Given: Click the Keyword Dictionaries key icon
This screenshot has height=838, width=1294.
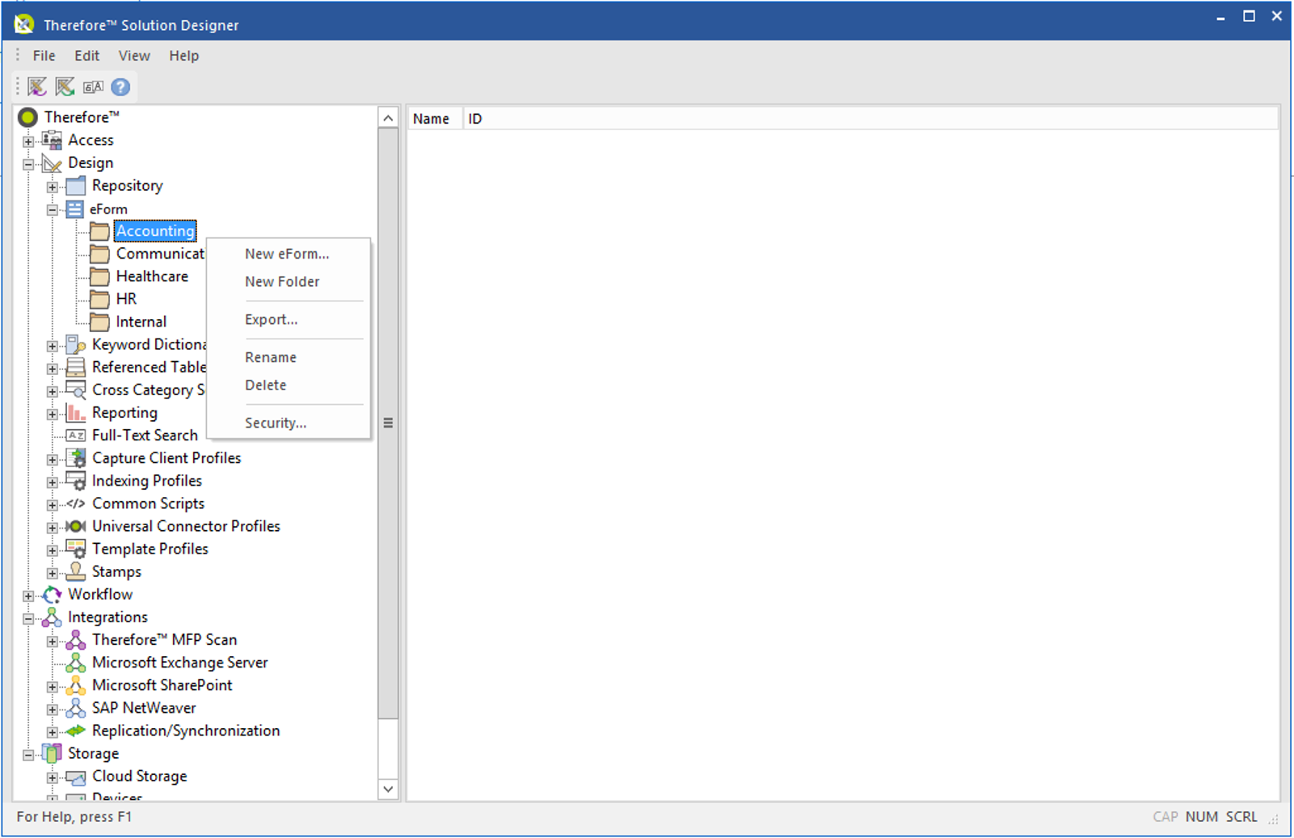Looking at the screenshot, I should pyautogui.click(x=76, y=344).
